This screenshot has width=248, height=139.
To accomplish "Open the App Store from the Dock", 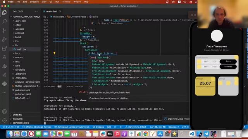I will (x=160, y=134).
